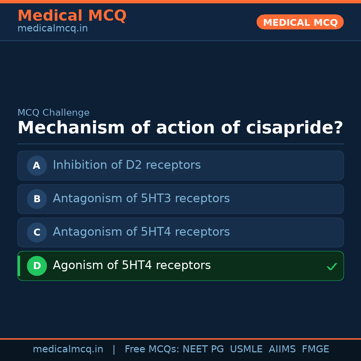
Task: Click 'AIIMS' in the footer
Action: click(282, 349)
